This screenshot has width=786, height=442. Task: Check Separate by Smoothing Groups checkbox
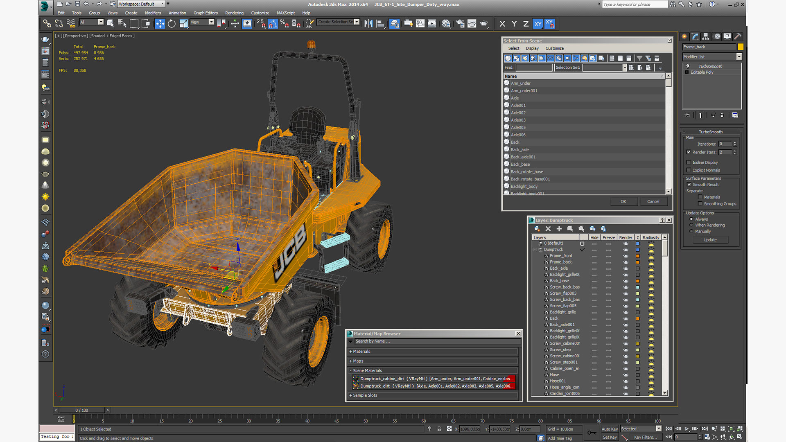tap(700, 204)
